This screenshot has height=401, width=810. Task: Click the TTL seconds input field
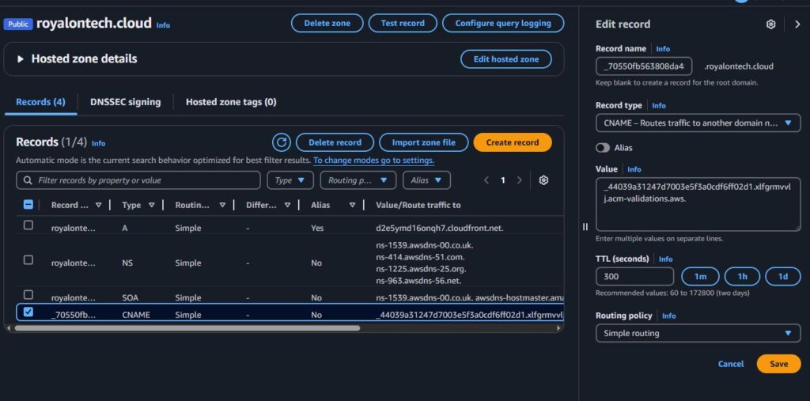pos(634,277)
